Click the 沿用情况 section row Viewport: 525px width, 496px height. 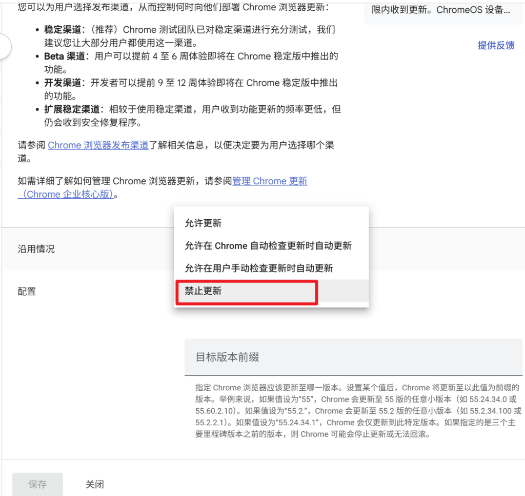(36, 249)
